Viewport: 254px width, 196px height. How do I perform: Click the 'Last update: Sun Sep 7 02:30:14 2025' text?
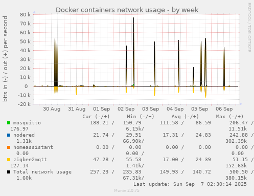point(190,184)
